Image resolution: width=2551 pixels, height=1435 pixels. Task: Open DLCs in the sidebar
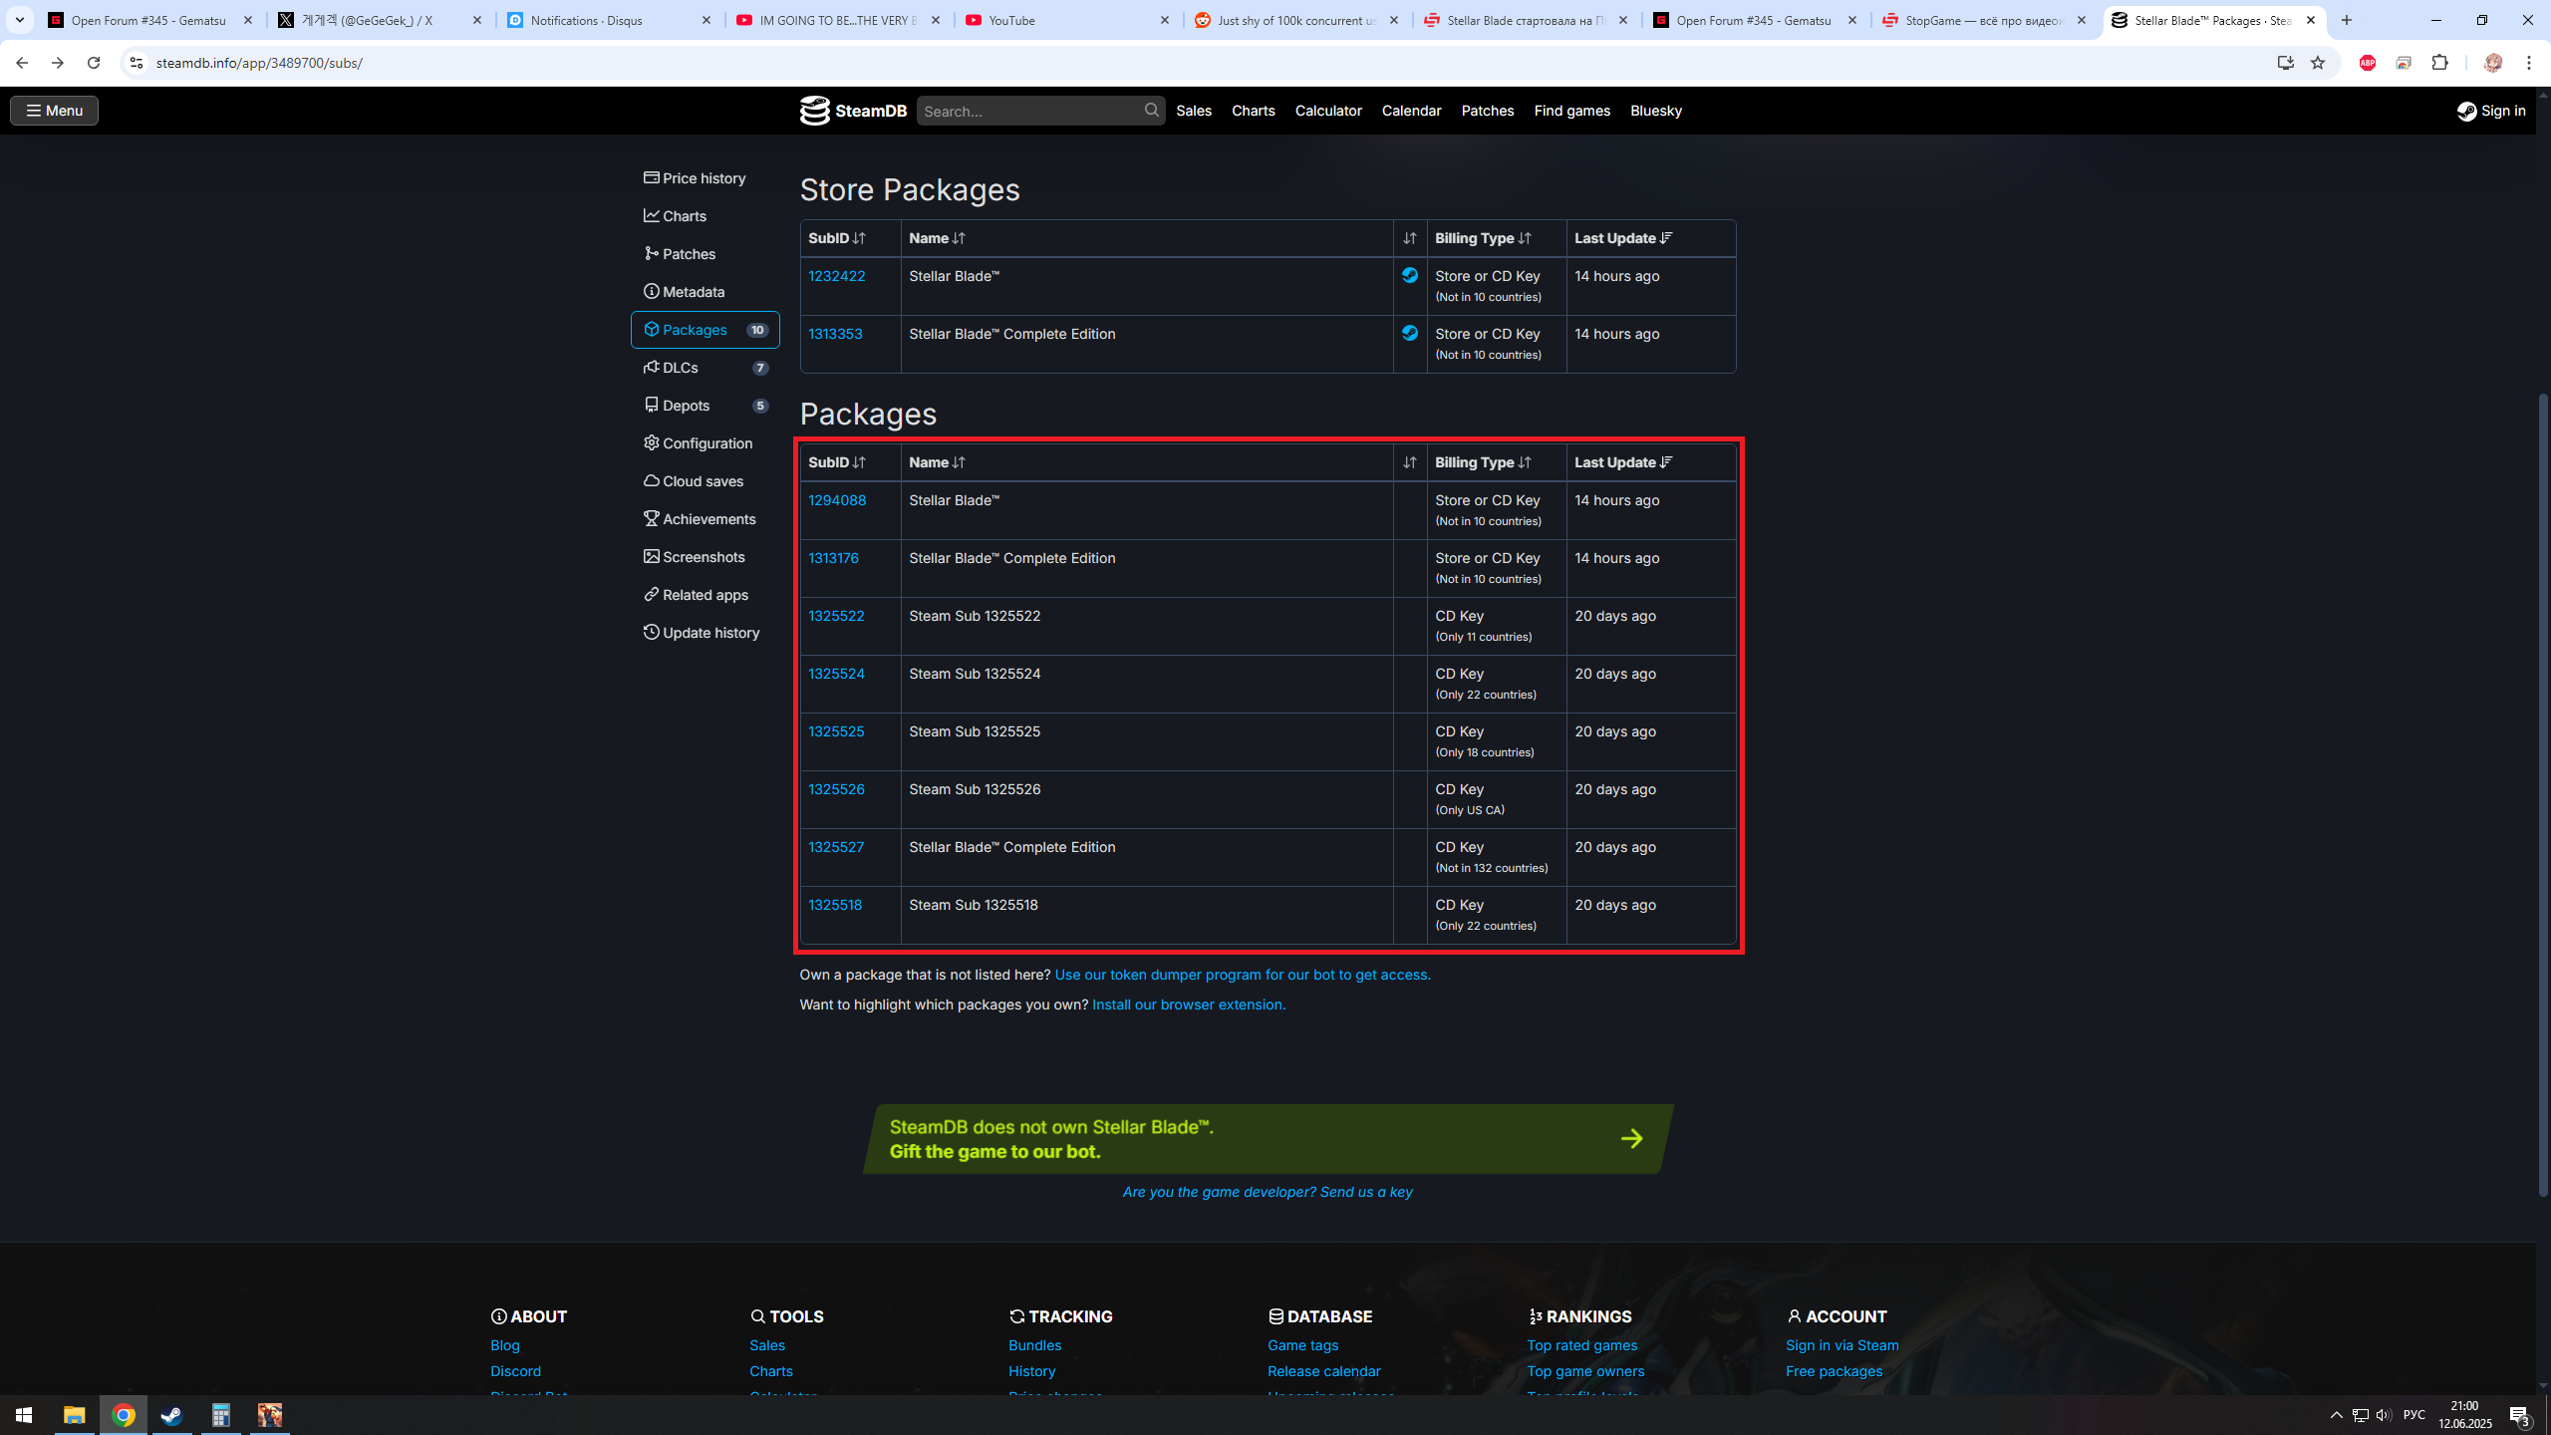tap(706, 368)
